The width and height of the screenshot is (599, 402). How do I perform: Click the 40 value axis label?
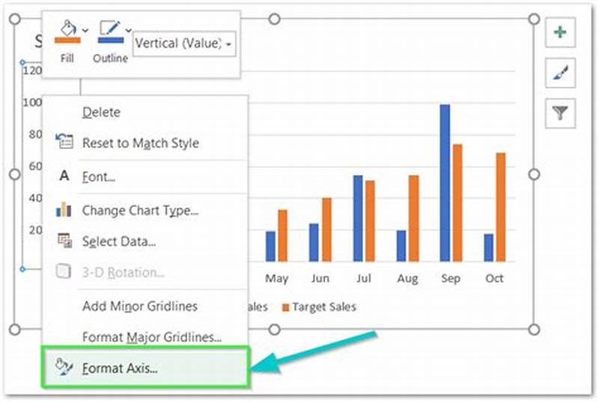coord(35,198)
